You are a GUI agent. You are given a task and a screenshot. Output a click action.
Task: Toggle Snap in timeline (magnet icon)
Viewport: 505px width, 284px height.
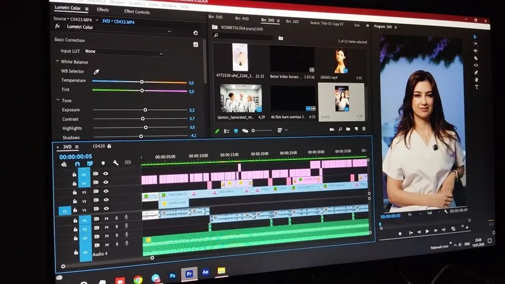click(77, 164)
